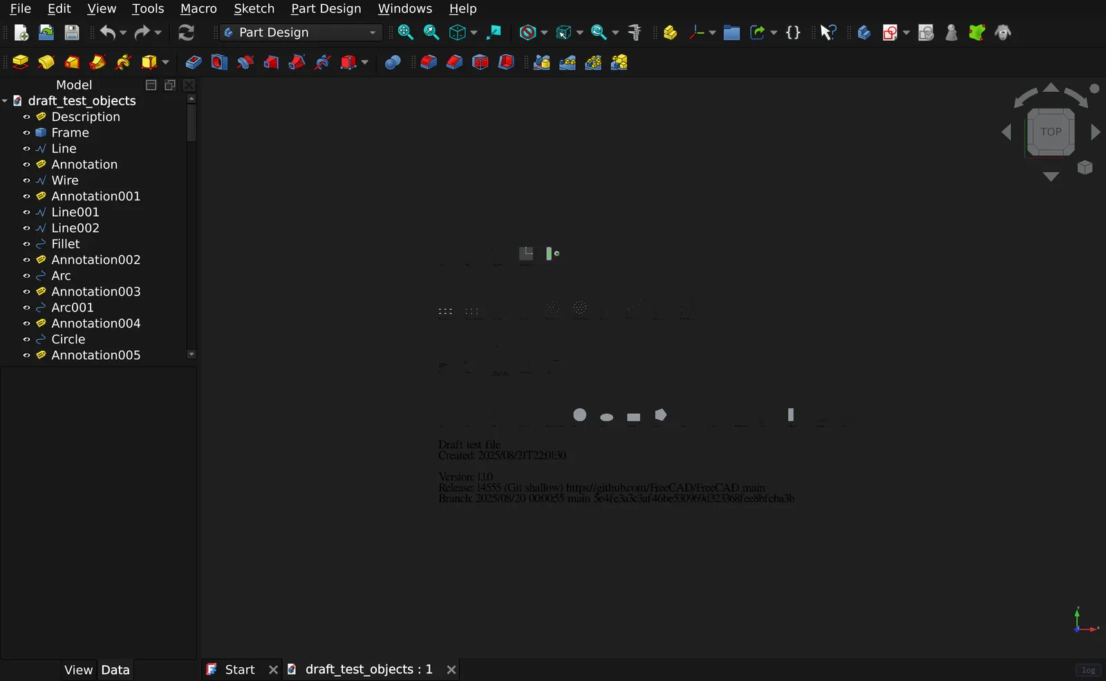Toggle visibility of Fillet object
This screenshot has width=1106, height=681.
tap(26, 244)
